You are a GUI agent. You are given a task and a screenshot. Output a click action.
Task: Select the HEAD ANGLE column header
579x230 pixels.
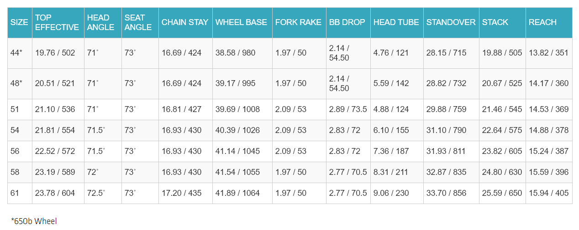pyautogui.click(x=101, y=22)
